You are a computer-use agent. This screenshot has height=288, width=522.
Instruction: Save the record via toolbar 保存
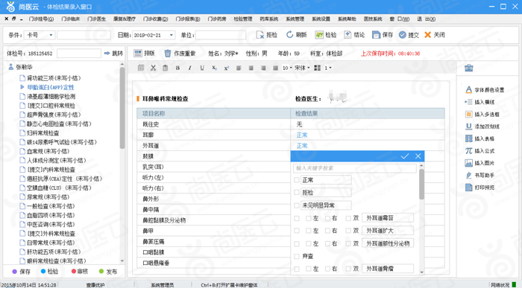coord(383,35)
